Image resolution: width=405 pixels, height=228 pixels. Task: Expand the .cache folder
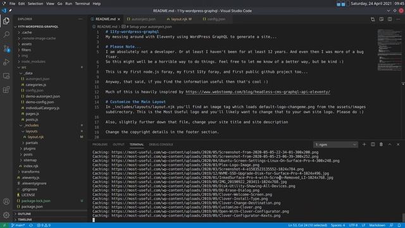pyautogui.click(x=27, y=32)
